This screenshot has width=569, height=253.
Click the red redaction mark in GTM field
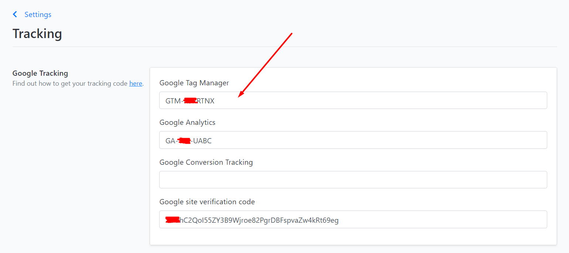click(x=191, y=101)
